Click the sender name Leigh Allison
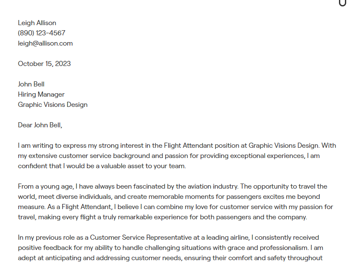This screenshot has width=356, height=264. tap(37, 23)
